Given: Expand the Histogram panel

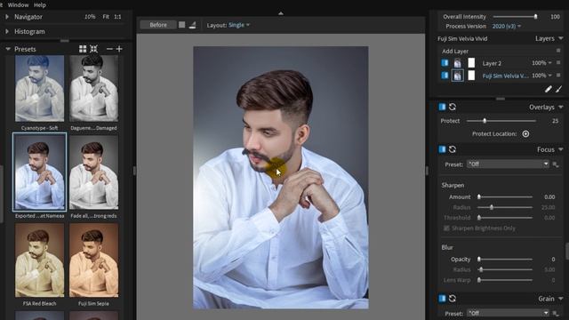Looking at the screenshot, I should 6,32.
